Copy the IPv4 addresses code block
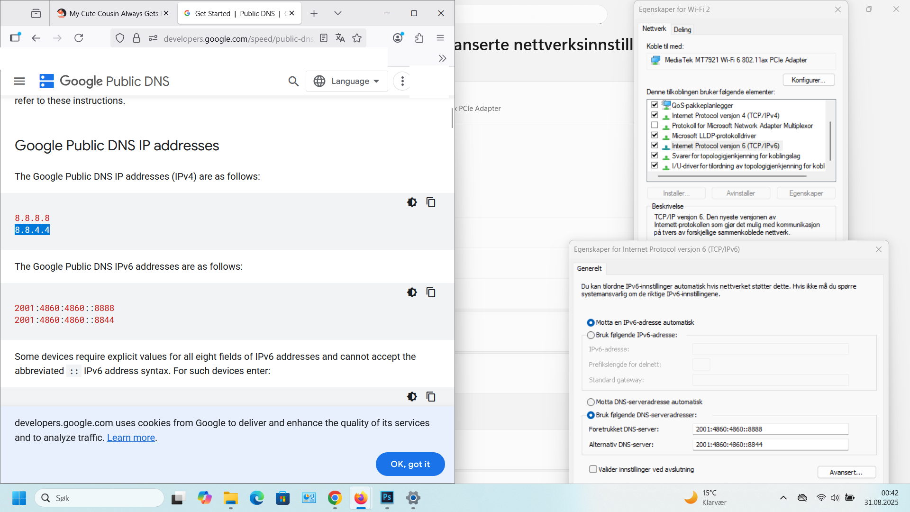The height and width of the screenshot is (512, 910). tap(431, 202)
